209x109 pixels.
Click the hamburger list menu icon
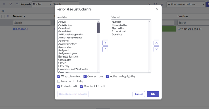(x=4, y=4)
